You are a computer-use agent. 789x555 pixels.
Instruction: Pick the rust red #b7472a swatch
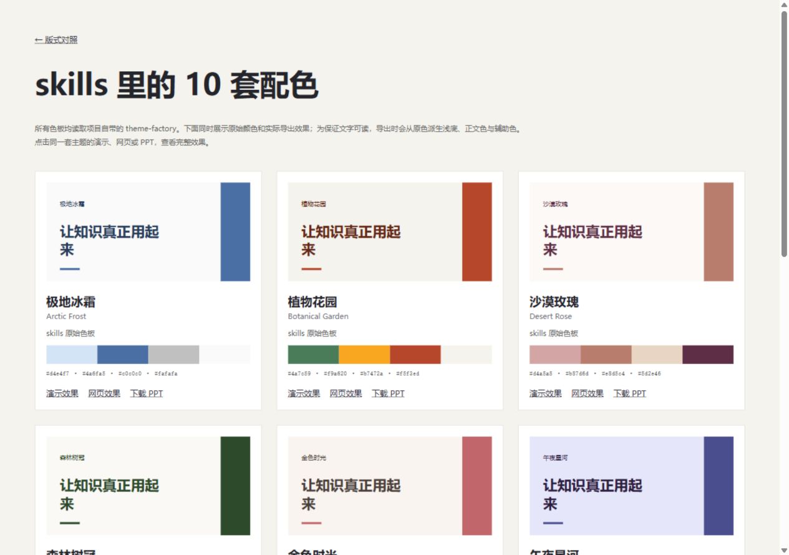415,355
